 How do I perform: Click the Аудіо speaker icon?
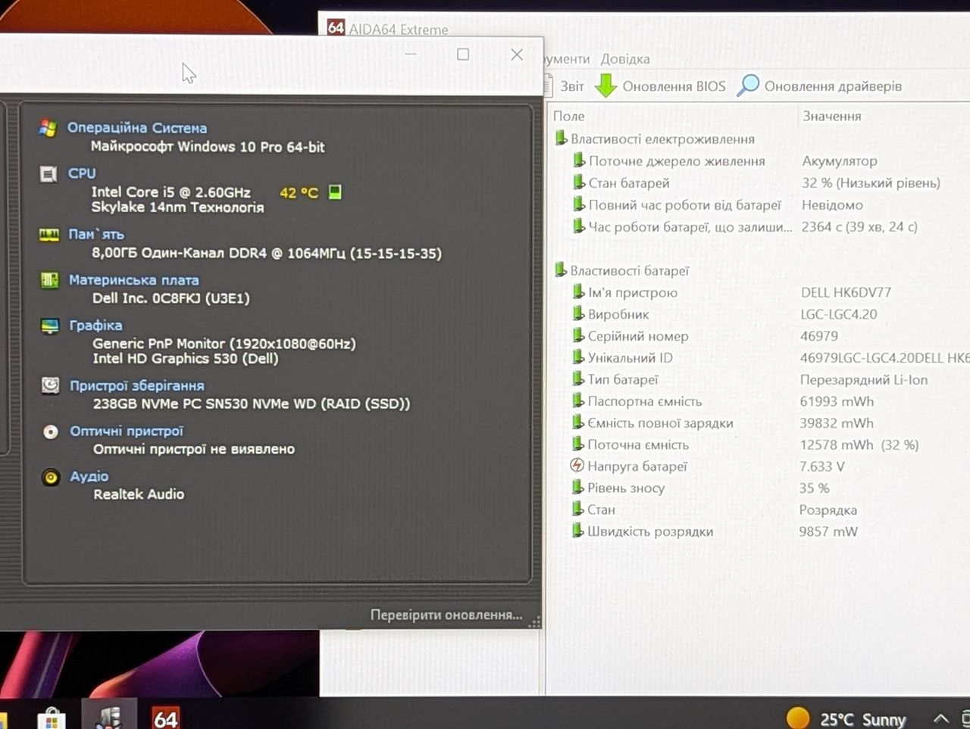tap(51, 477)
